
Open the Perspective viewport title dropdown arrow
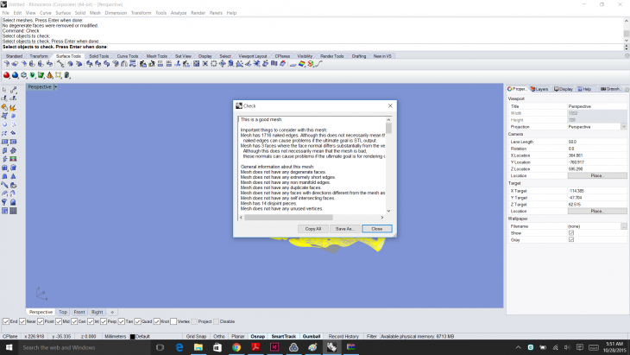click(56, 87)
